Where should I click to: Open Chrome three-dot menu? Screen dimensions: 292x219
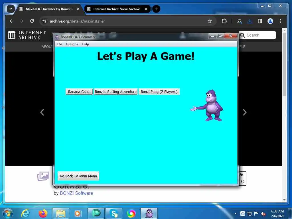[281, 21]
